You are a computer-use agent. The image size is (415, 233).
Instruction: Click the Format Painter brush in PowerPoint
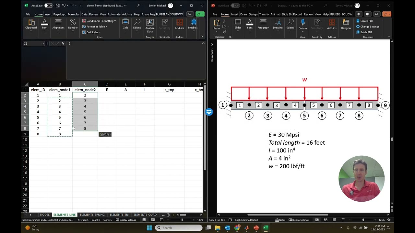(224, 32)
